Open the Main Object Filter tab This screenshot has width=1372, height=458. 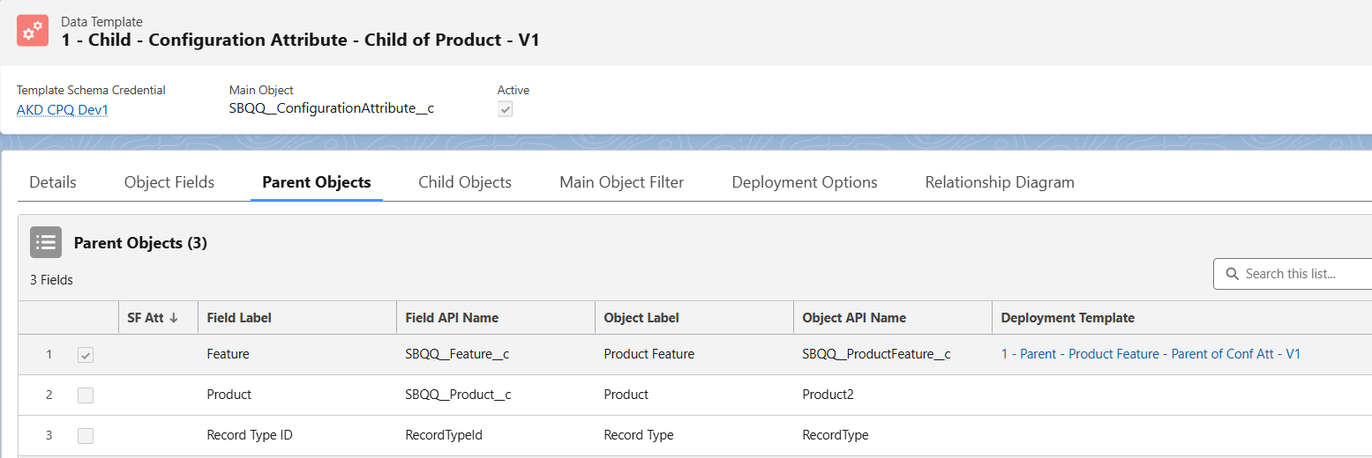point(622,182)
